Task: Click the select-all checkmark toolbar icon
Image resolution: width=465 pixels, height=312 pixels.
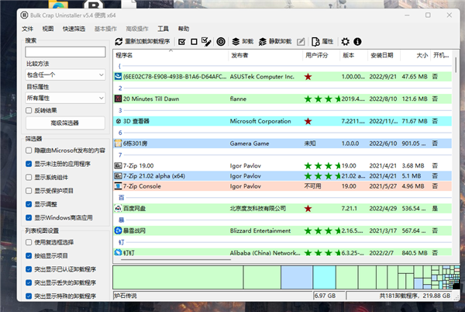Action: tap(182, 42)
